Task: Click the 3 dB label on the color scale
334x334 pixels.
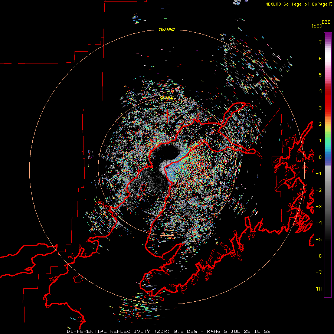Action: tap(320, 108)
